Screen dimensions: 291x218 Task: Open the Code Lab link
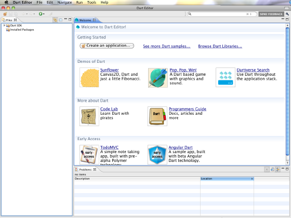tap(109, 109)
